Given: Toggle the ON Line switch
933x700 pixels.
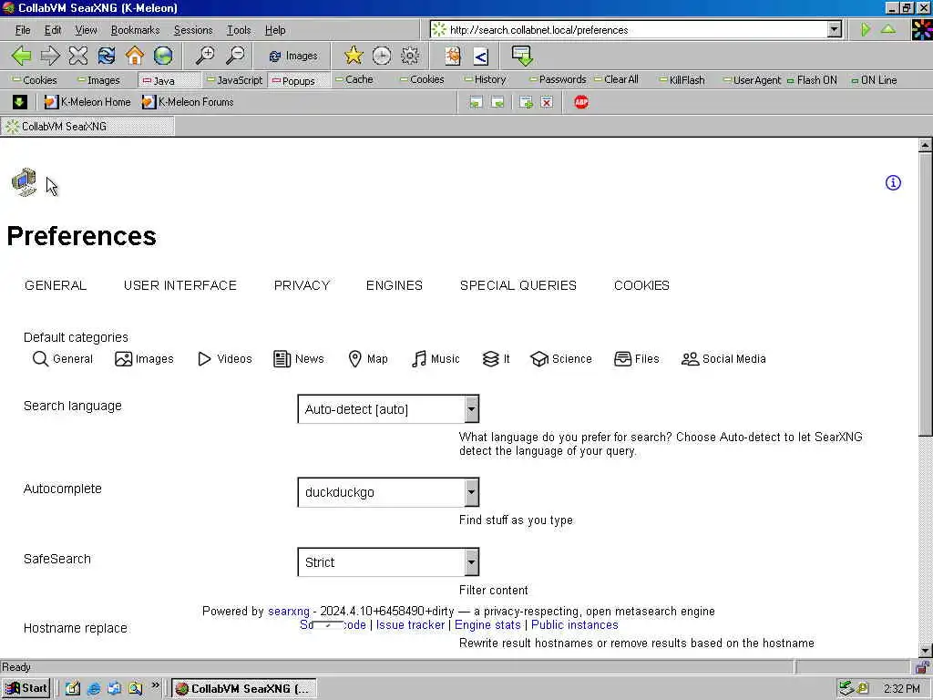Looking at the screenshot, I should tap(874, 80).
